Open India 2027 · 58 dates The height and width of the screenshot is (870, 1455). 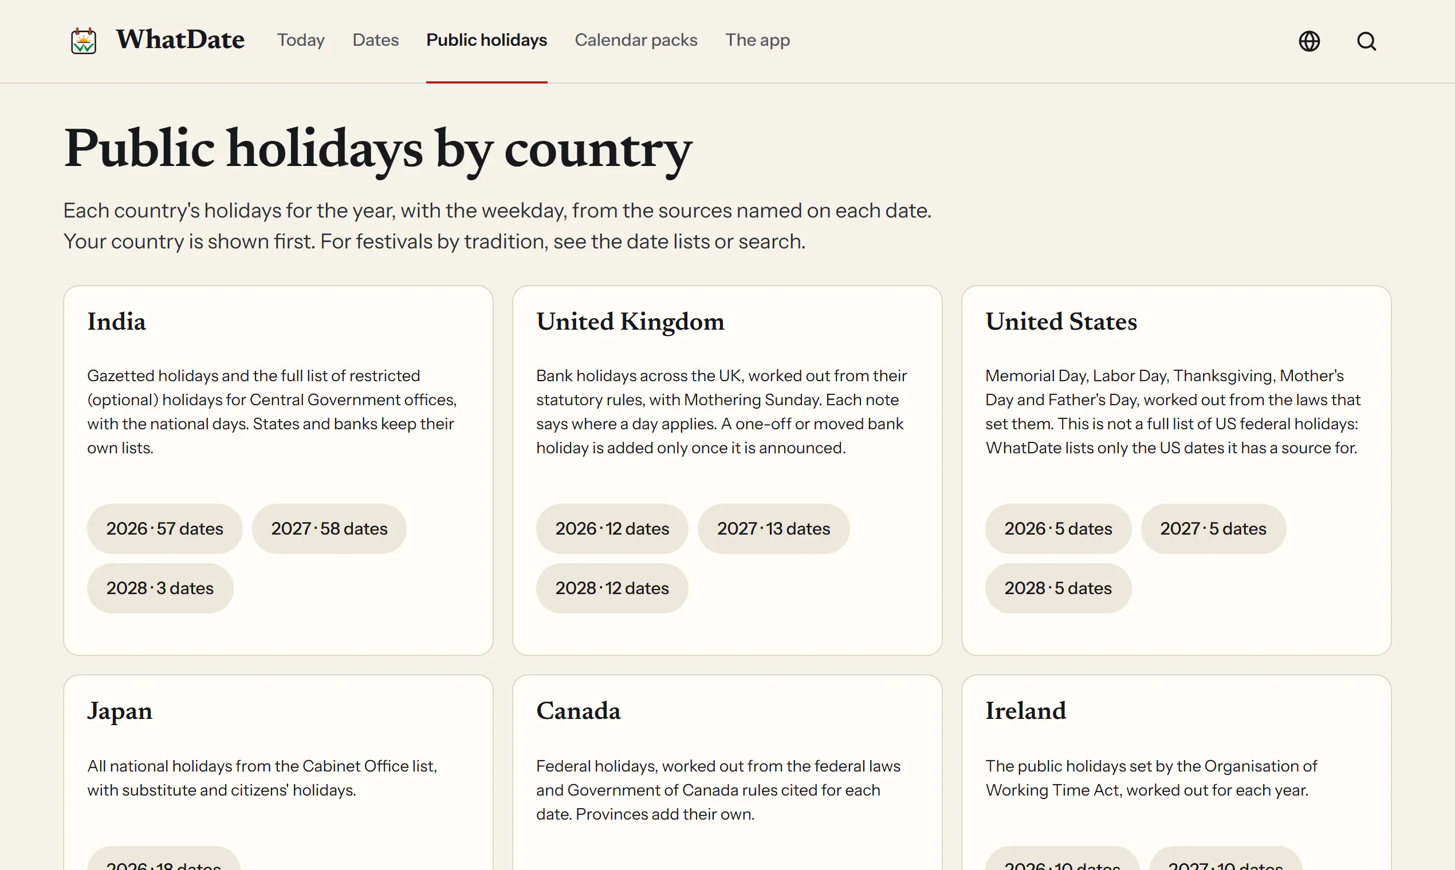point(329,528)
